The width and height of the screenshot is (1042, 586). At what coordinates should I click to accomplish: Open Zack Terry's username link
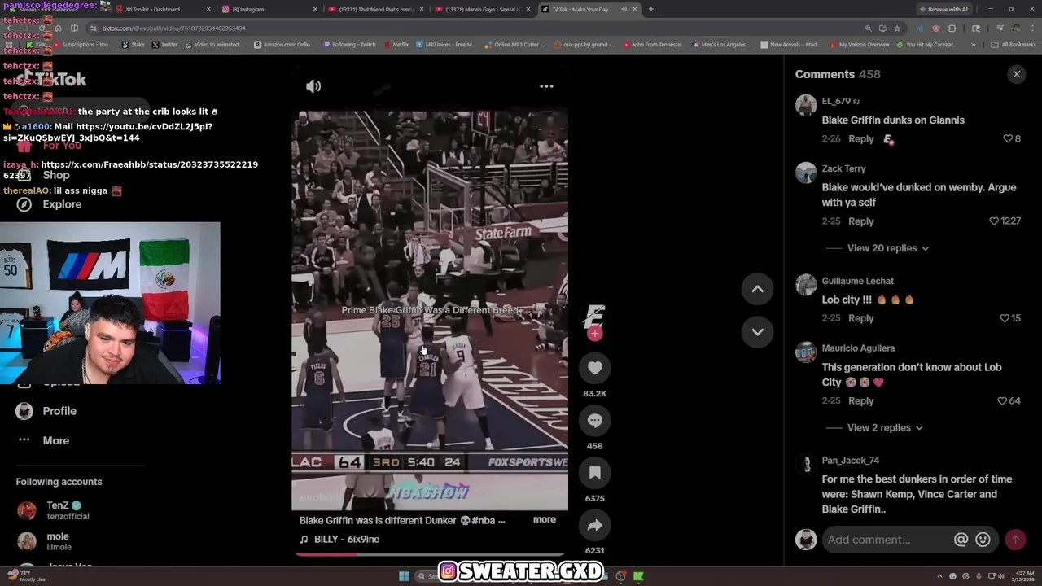[x=843, y=168]
